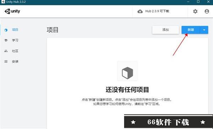
Task: Minimize the Unity Hub window
Action: [188, 2]
